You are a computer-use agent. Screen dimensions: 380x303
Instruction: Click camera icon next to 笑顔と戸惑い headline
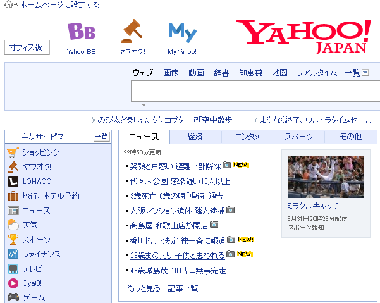(x=226, y=165)
